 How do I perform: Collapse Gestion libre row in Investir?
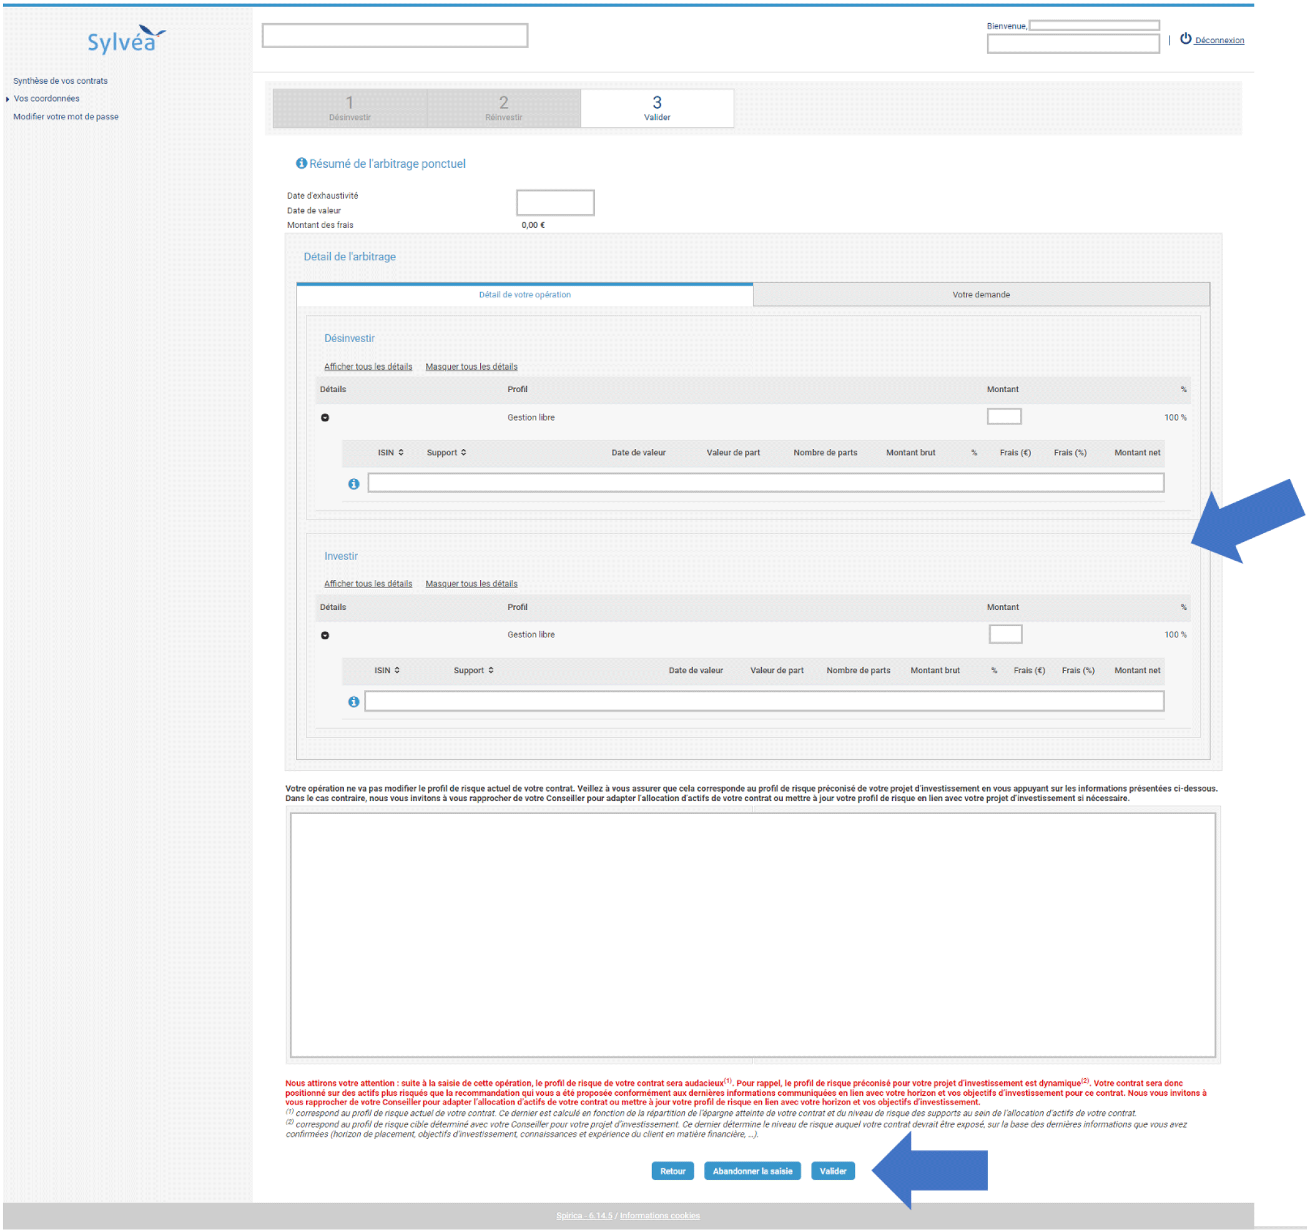tap(325, 636)
